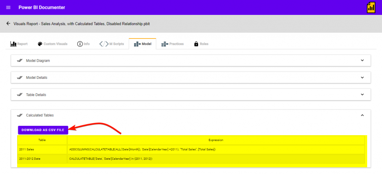Screen dimensions: 382x174
Task: Click the M Scripts code brackets icon
Action: pyautogui.click(x=104, y=44)
